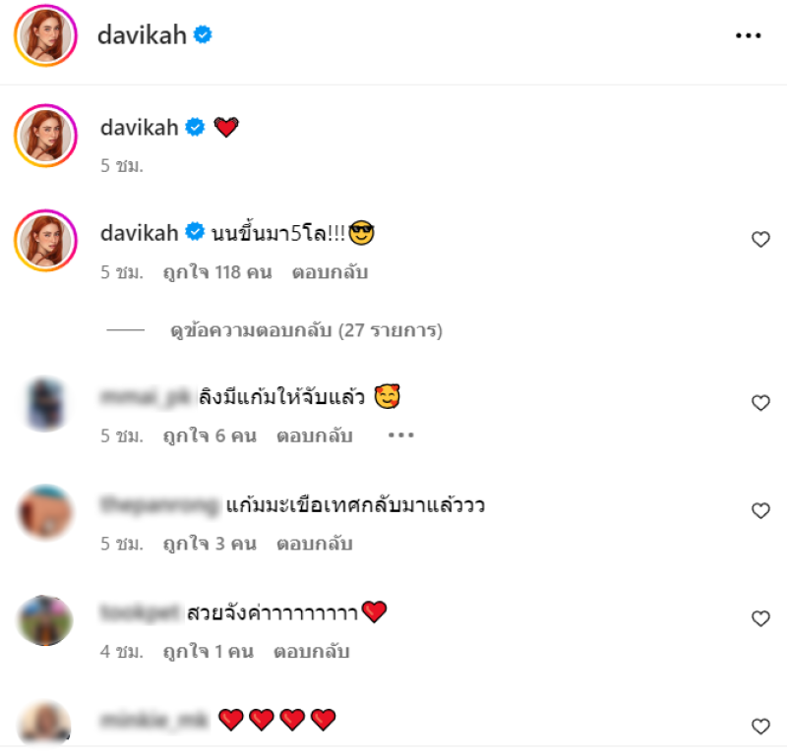
Task: Reply to the comment with 3 likes
Action: point(314,544)
